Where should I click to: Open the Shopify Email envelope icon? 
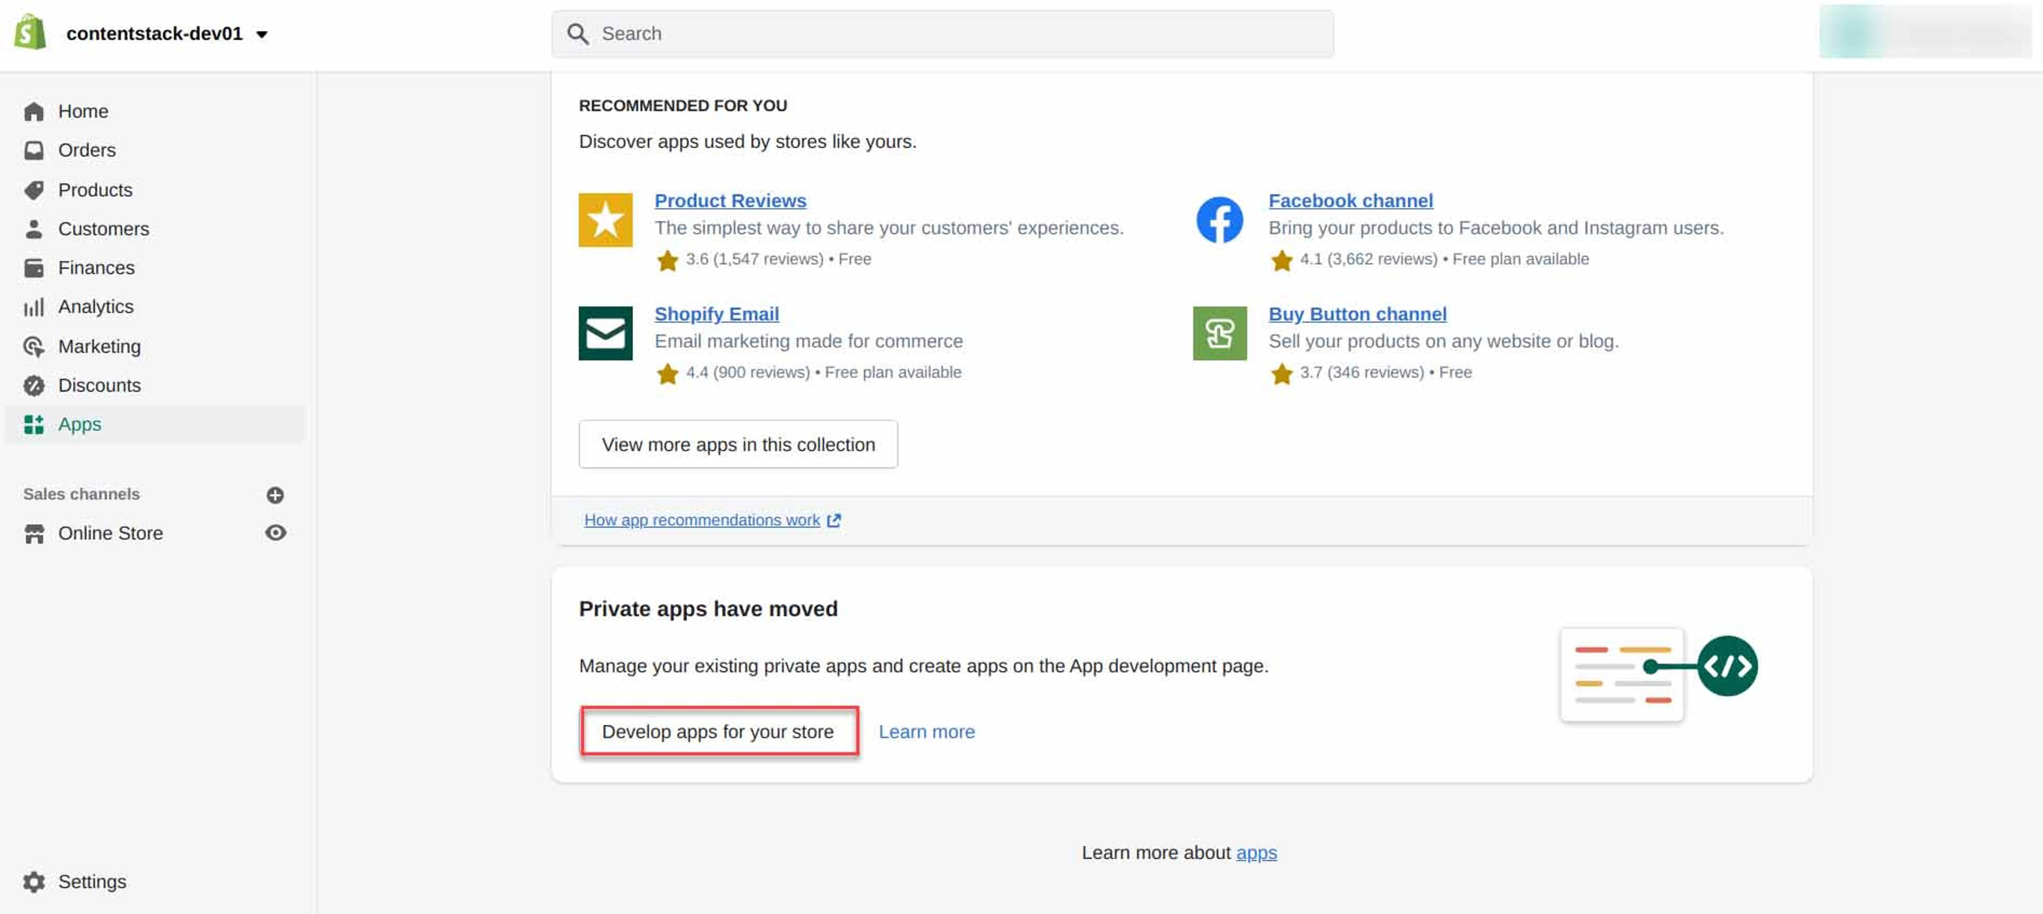(x=605, y=333)
